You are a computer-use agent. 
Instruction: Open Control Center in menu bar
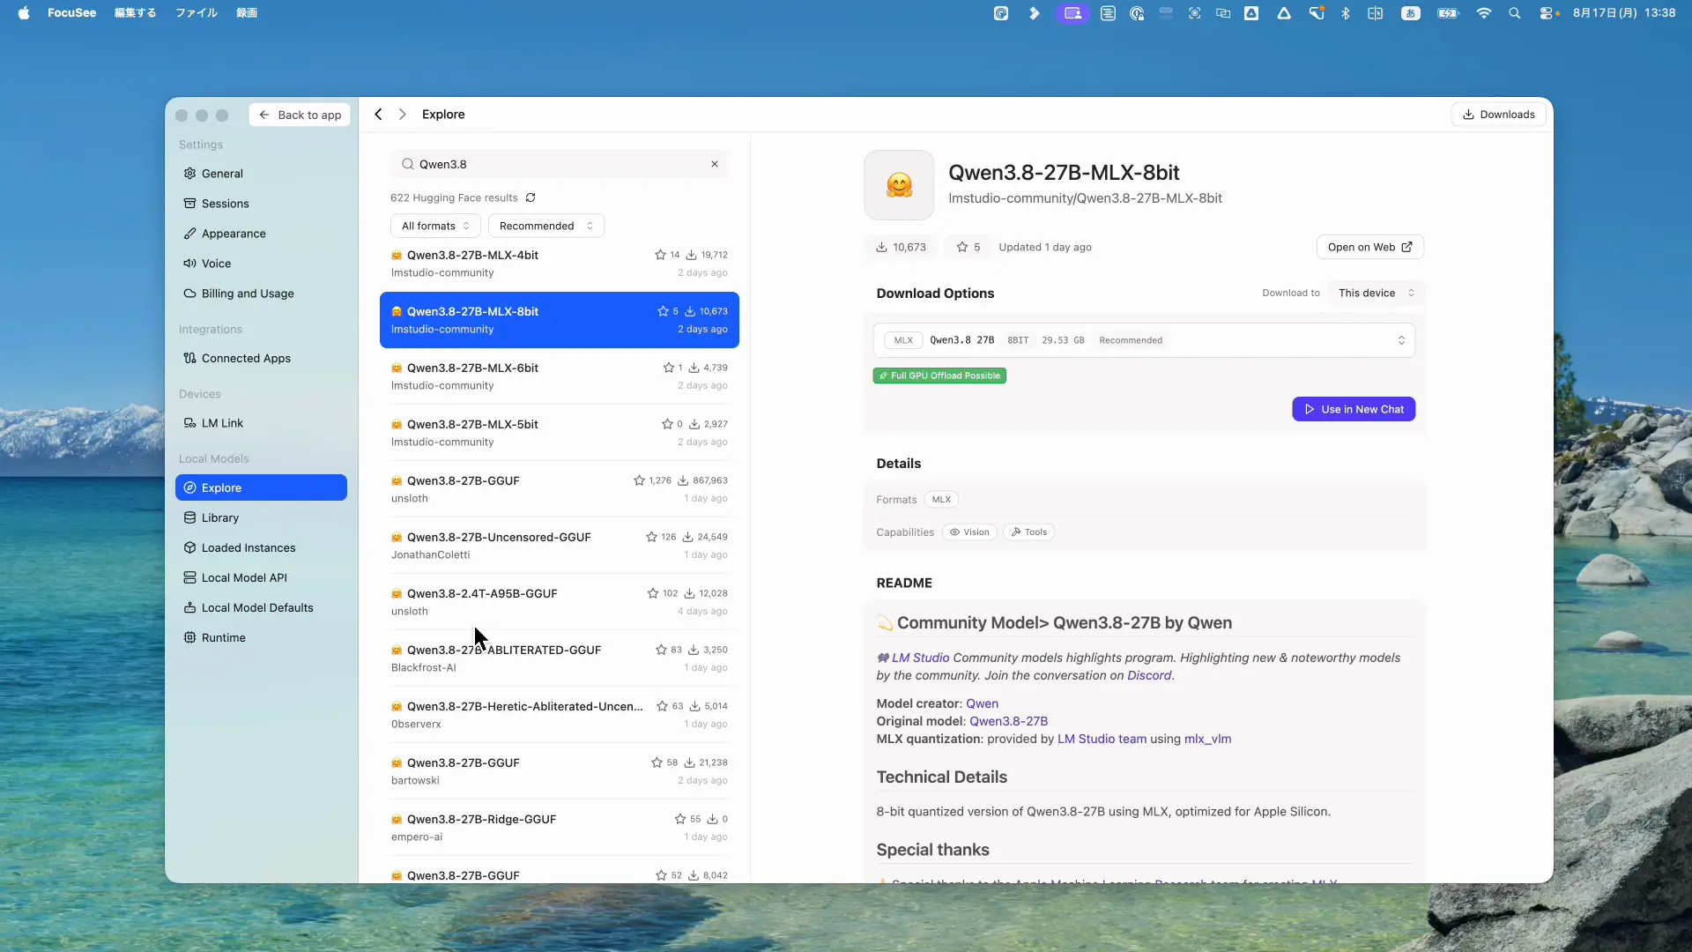click(x=1548, y=13)
